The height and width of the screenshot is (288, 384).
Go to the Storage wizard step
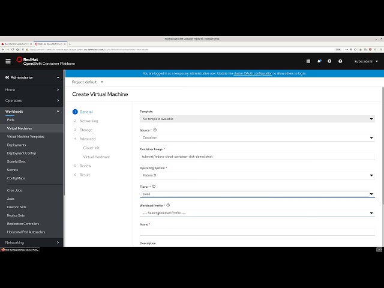coord(86,130)
